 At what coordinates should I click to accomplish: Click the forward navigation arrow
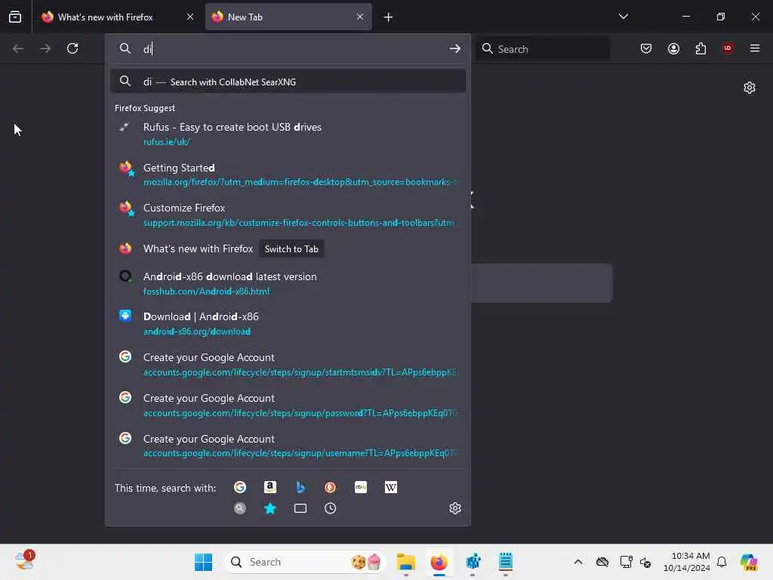pyautogui.click(x=45, y=48)
